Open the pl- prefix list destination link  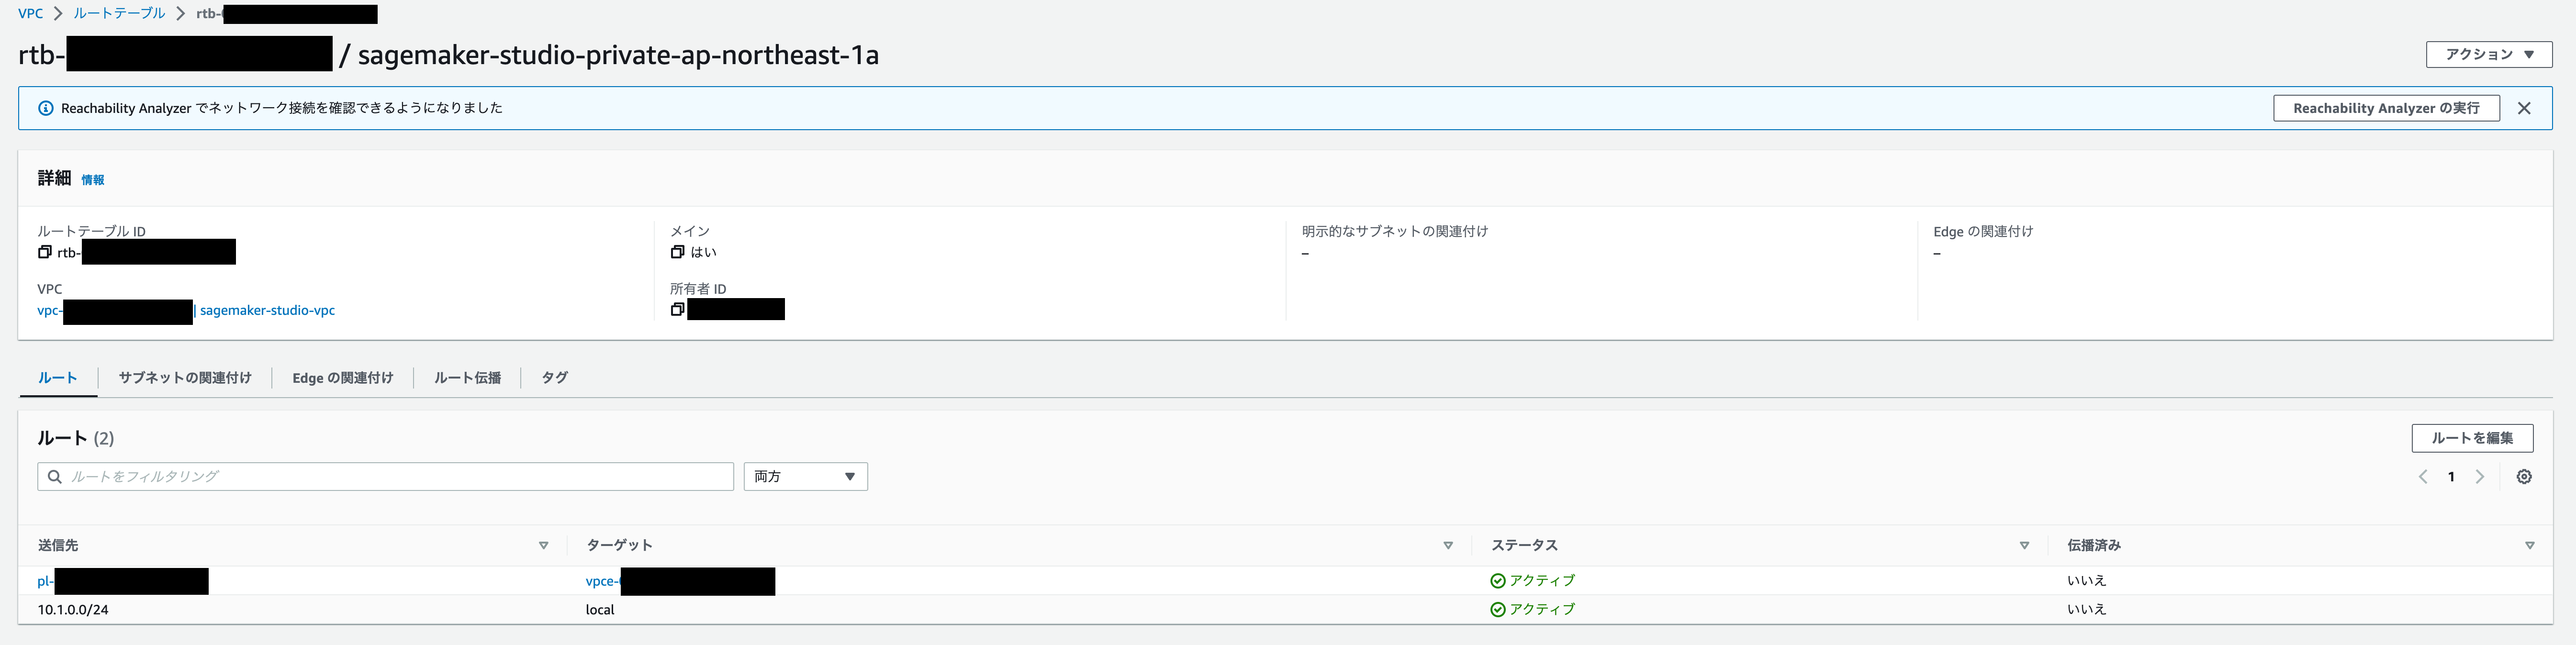pyautogui.click(x=46, y=581)
